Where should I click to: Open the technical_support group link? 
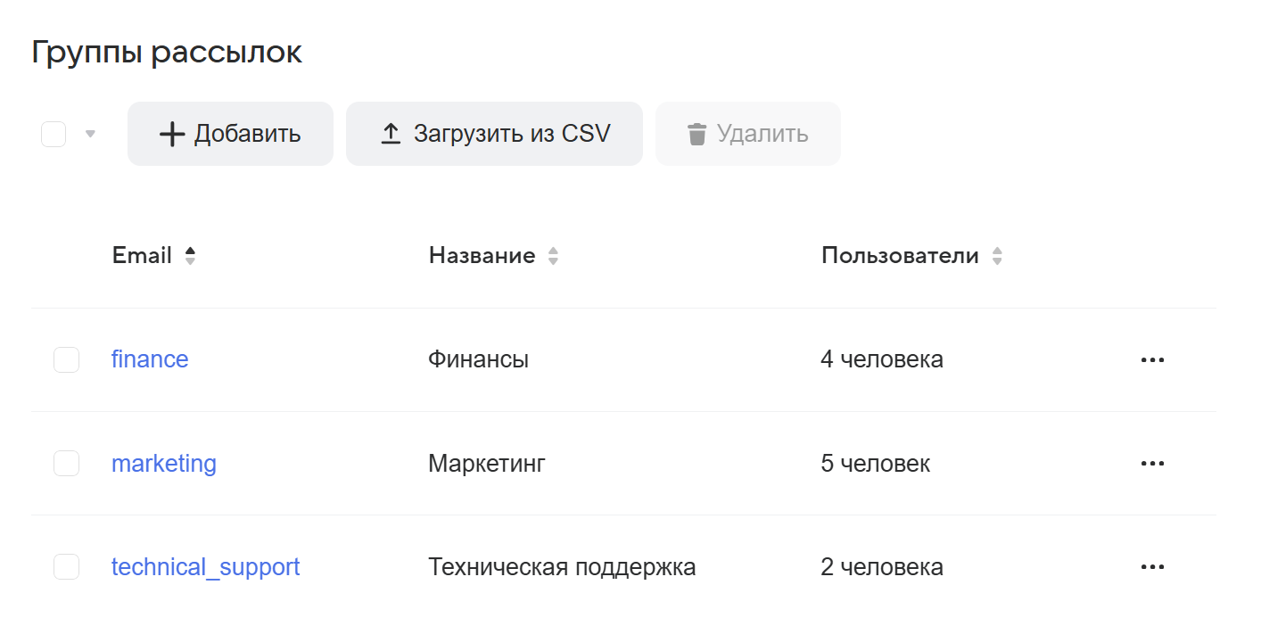click(x=205, y=567)
